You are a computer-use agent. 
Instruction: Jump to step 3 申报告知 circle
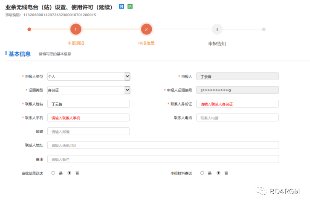tap(217, 29)
